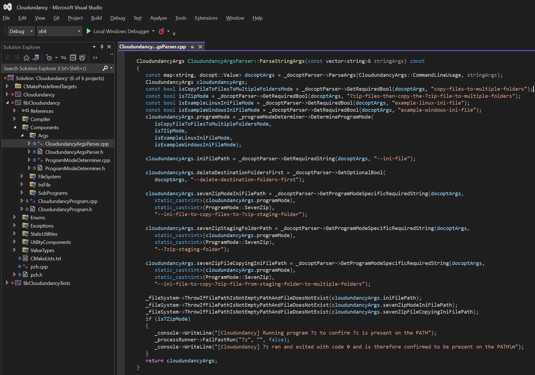This screenshot has width=535, height=375.
Task: Click the ProgramModeDeterminer.h header file icon
Action: [x=40, y=168]
